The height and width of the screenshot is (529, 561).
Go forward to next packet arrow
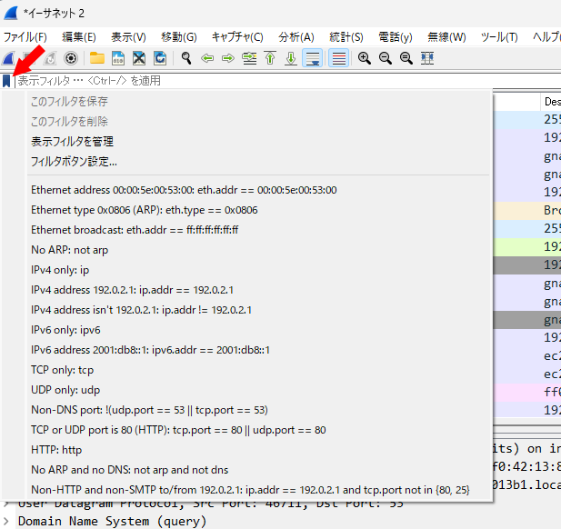(228, 58)
